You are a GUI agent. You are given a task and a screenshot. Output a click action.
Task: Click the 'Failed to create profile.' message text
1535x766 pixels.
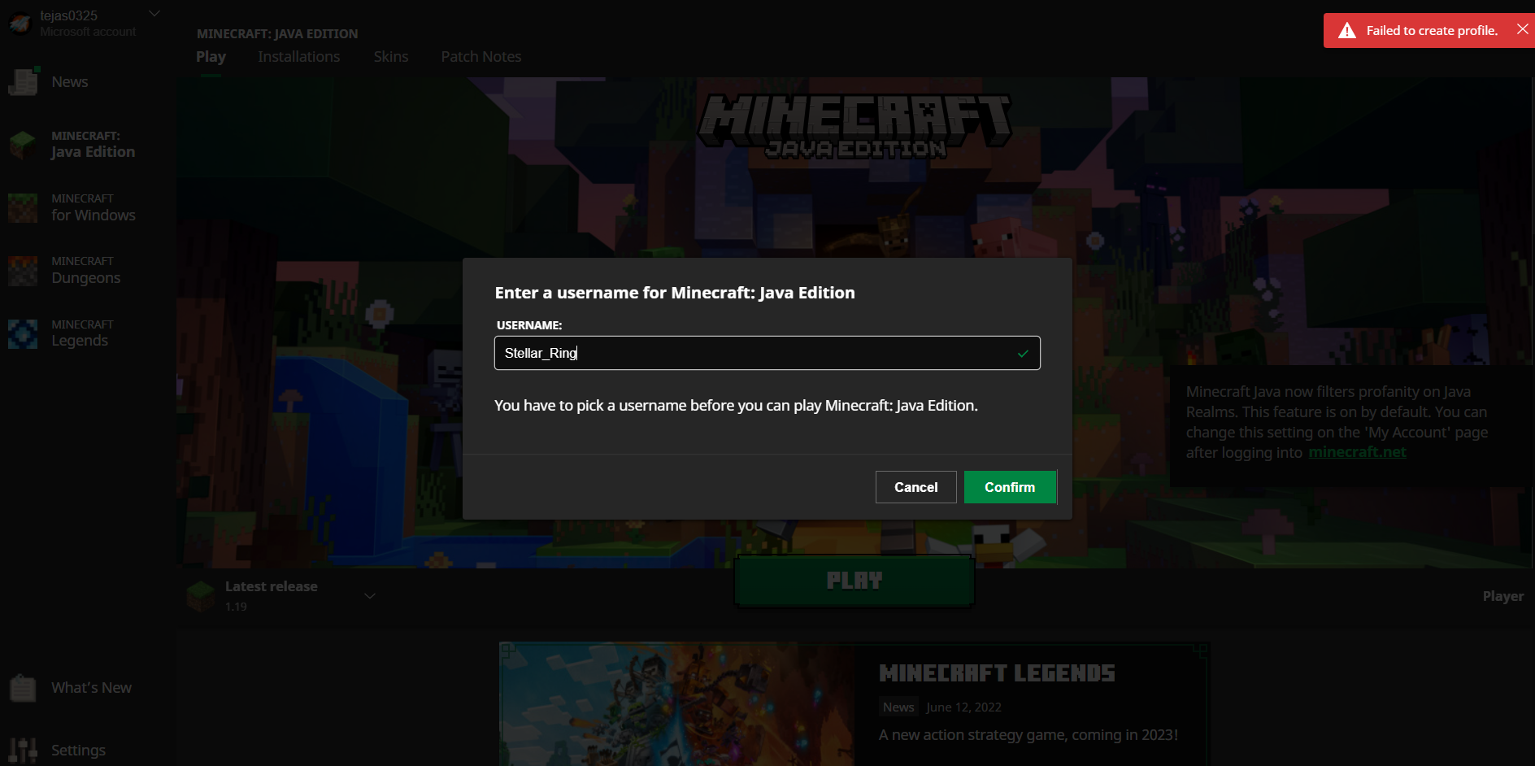[x=1432, y=31]
